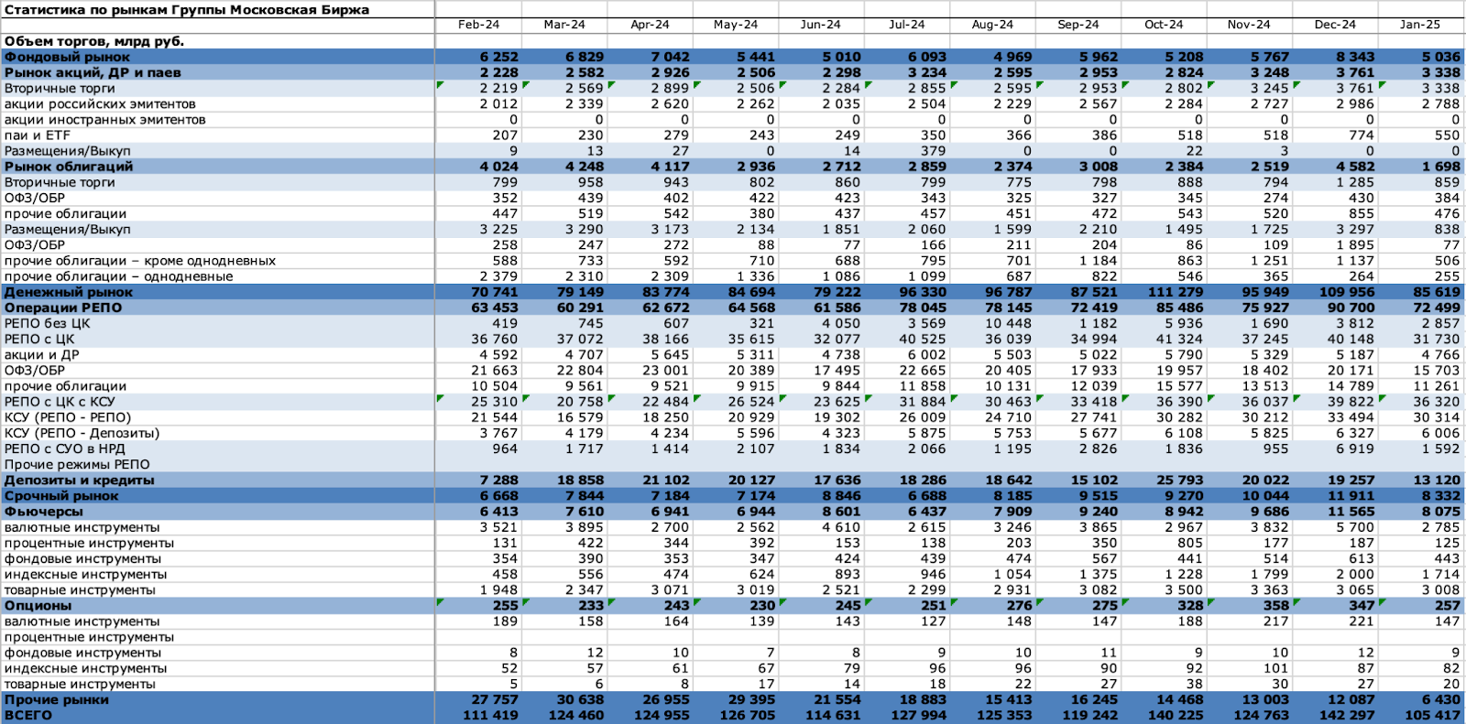This screenshot has height=724, width=1466.
Task: Select the 'Депозиты и кредиты' row label
Action: click(79, 481)
